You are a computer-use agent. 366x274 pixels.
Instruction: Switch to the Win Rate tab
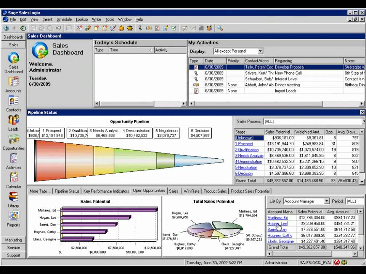[191, 191]
